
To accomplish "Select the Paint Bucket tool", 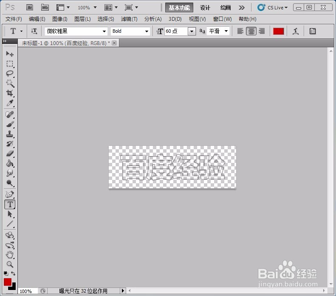I will coord(10,163).
